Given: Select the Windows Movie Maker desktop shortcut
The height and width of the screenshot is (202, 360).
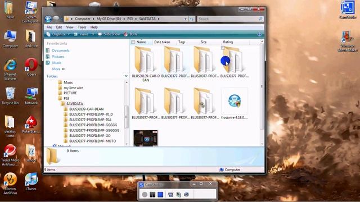Looking at the screenshot, I should click(348, 41).
